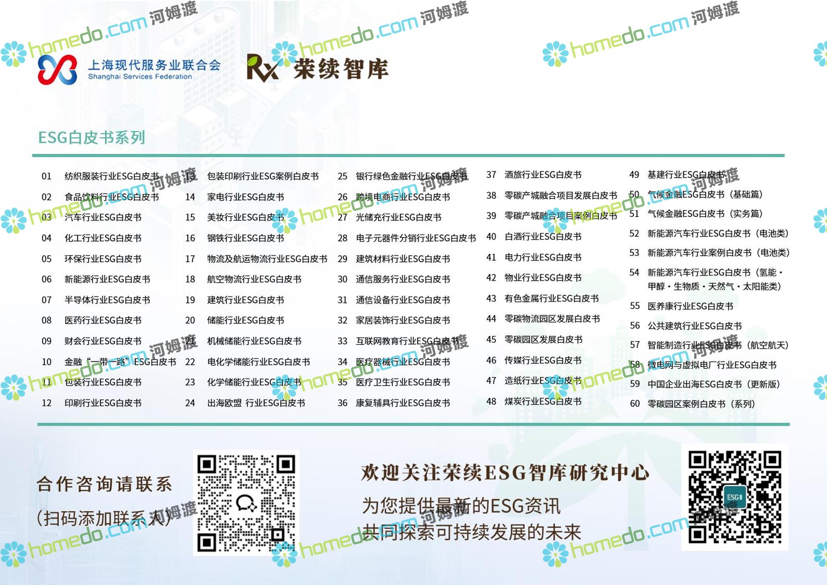Click 酒旅行业ESG白皮书 entry

[x=543, y=175]
